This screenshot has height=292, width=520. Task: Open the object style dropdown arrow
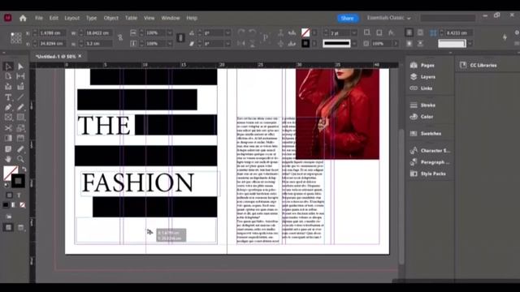(470, 43)
